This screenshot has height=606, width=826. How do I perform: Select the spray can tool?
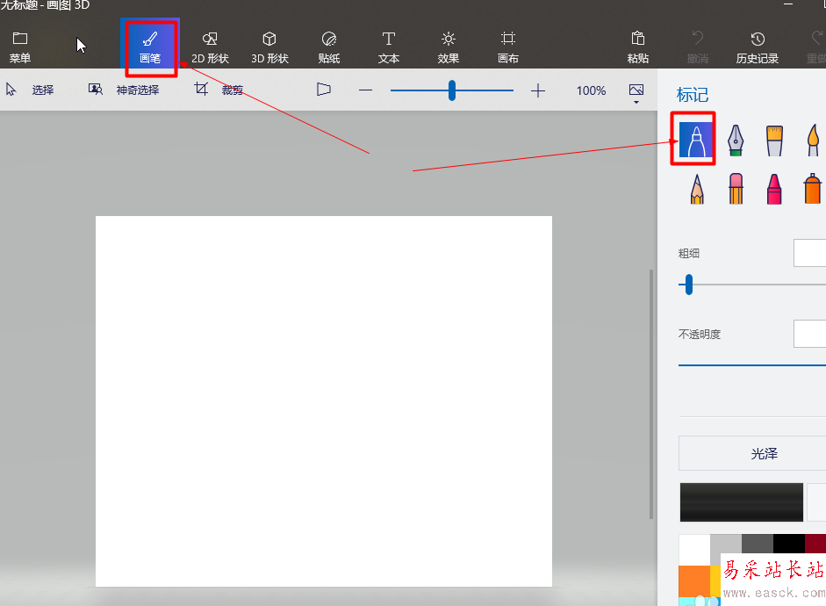[813, 189]
